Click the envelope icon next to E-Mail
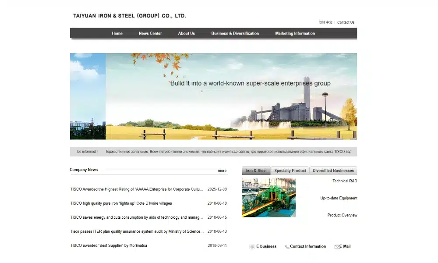 pyautogui.click(x=337, y=246)
